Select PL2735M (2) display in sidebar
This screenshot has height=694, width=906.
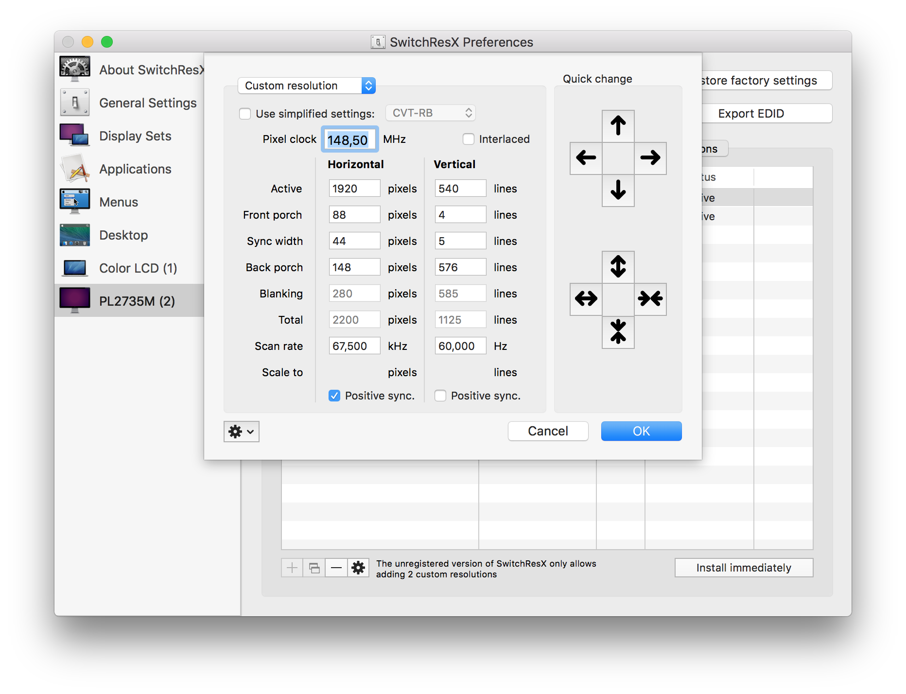129,301
